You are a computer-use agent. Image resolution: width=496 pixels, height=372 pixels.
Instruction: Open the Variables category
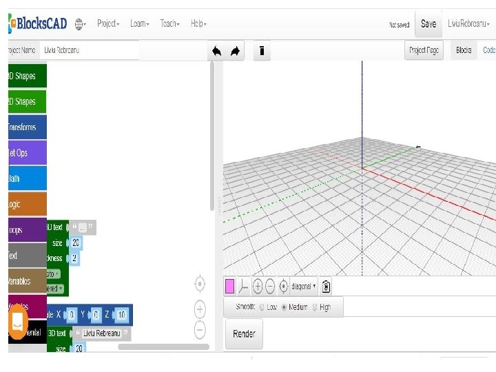coord(28,281)
